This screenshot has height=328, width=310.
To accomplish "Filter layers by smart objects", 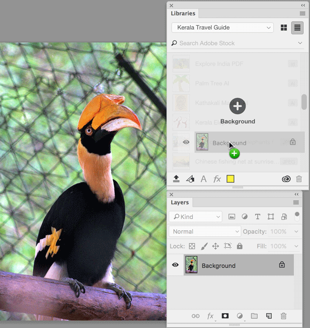I will click(284, 217).
